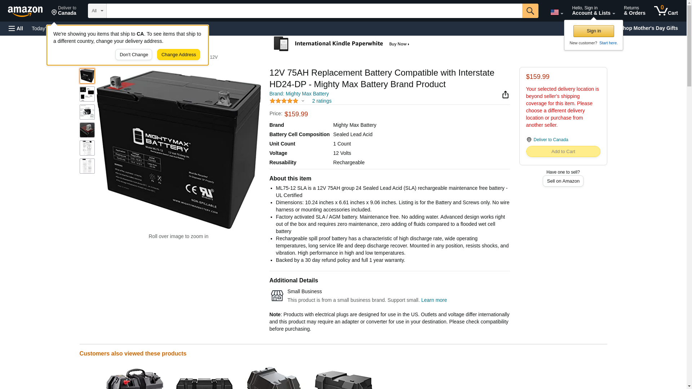The image size is (692, 389).
Task: Click the search magnifier button
Action: pyautogui.click(x=530, y=11)
